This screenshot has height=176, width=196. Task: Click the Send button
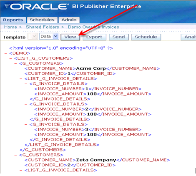point(119,37)
